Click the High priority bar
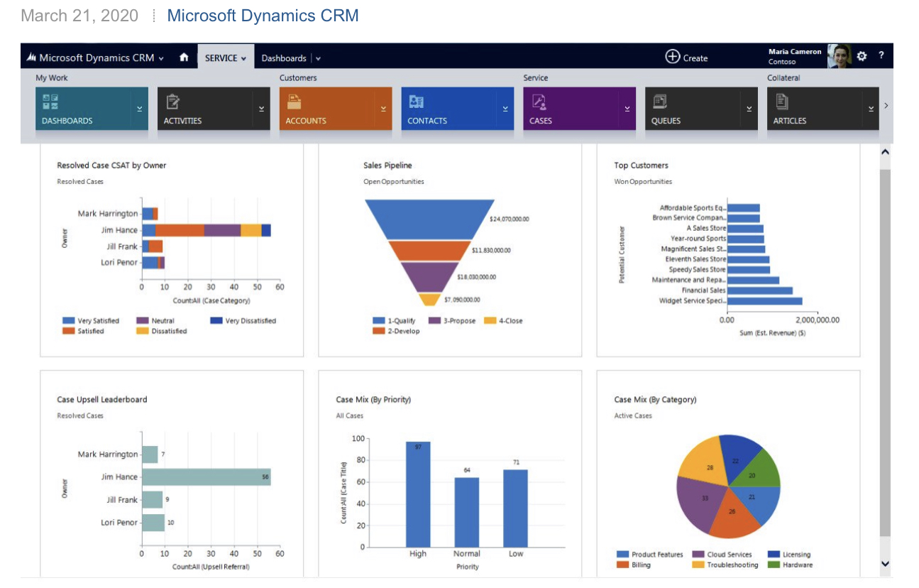The height and width of the screenshot is (588, 919). click(418, 494)
